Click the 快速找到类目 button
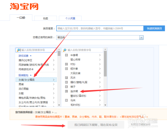 tap(154, 28)
